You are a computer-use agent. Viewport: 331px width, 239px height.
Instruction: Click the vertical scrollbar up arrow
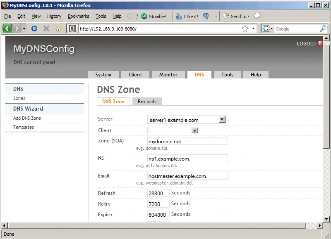(x=326, y=38)
